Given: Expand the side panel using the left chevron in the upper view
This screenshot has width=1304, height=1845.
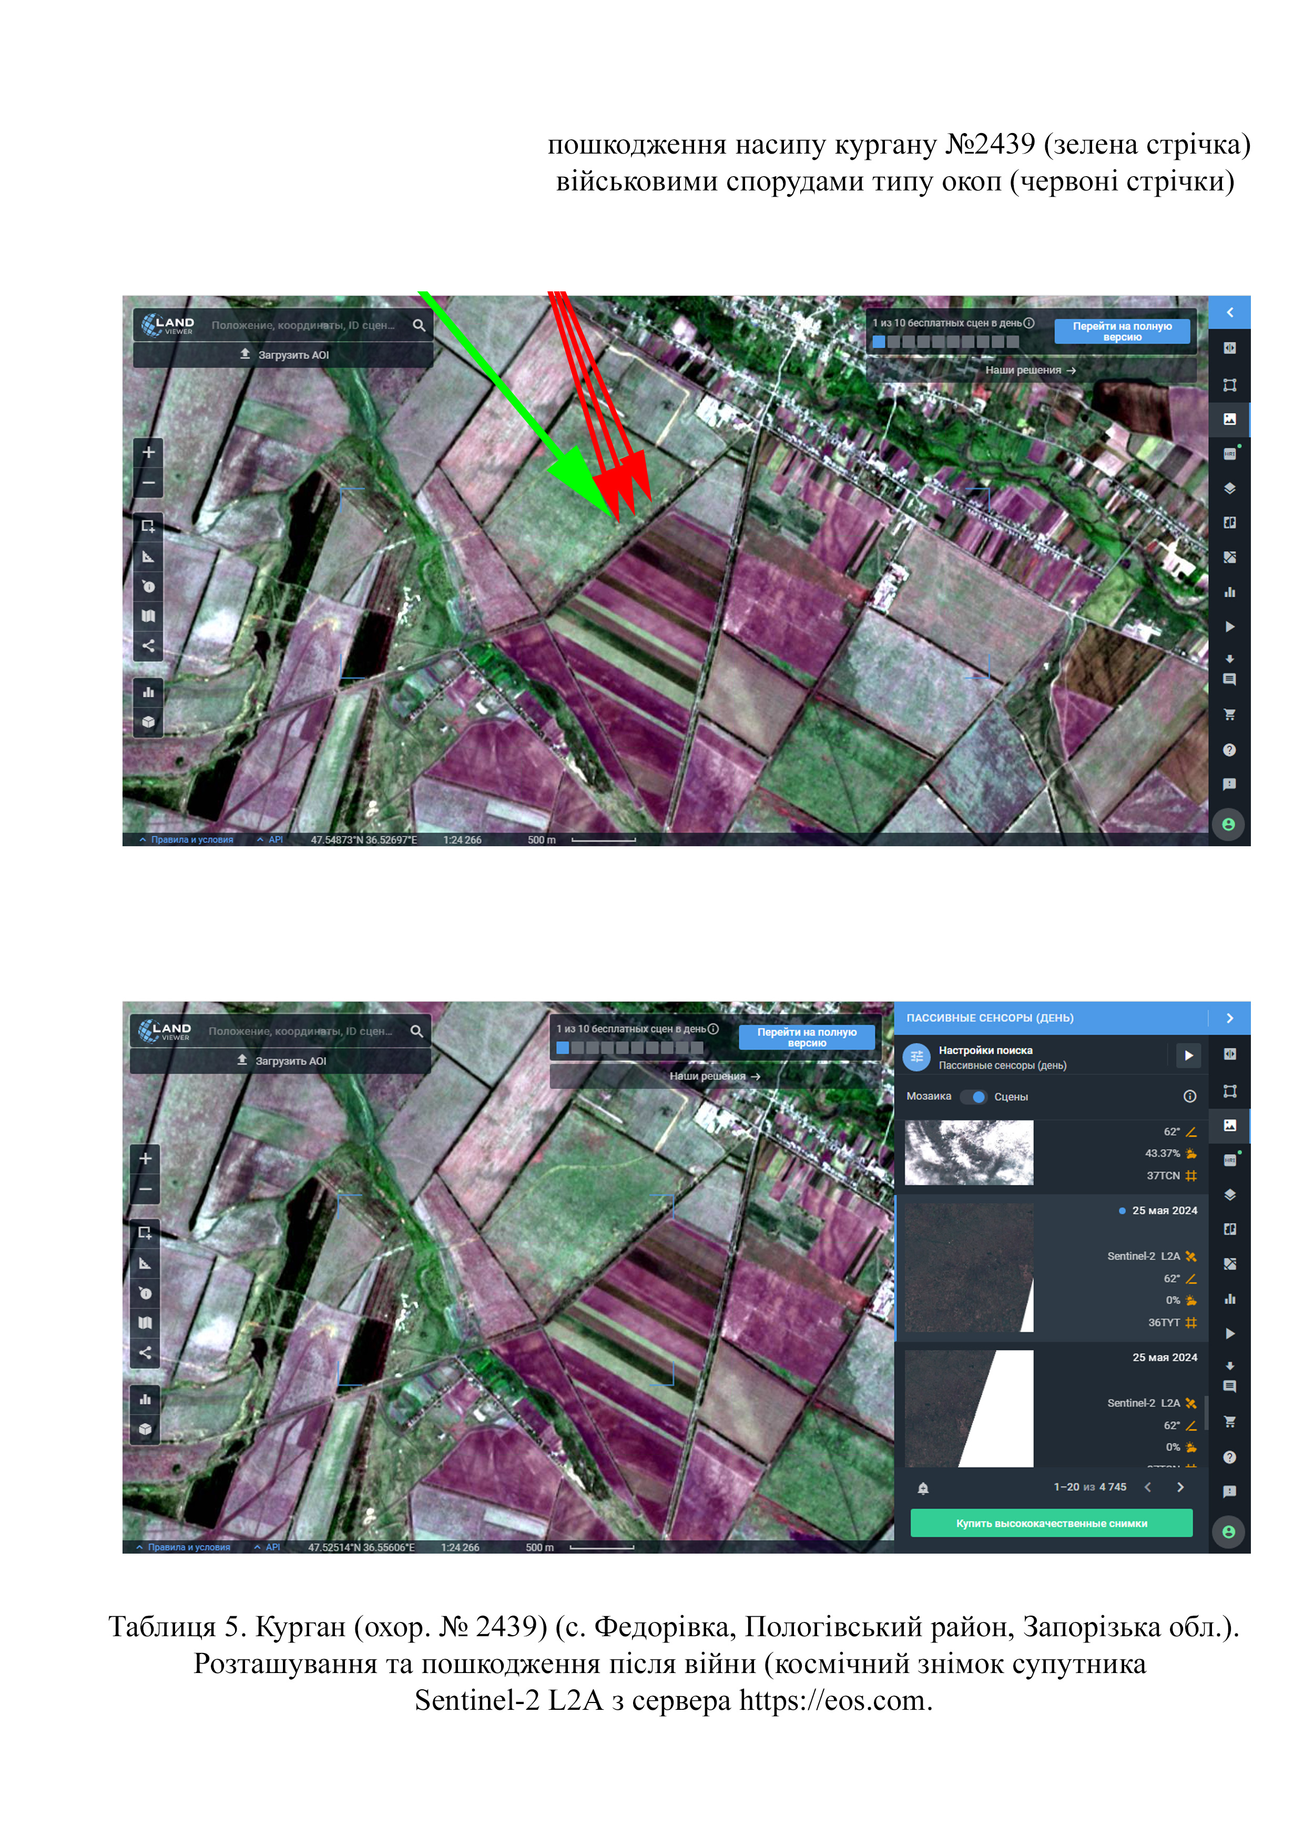Looking at the screenshot, I should [1229, 312].
